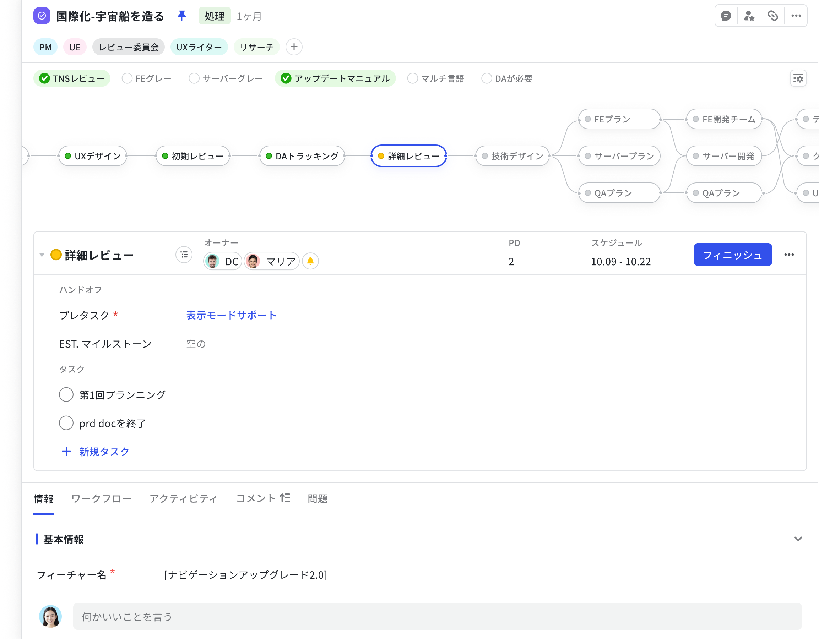Open the comments icon in the top toolbar

coord(726,16)
